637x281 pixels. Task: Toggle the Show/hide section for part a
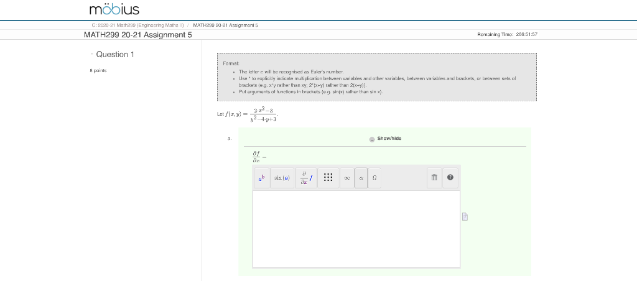coord(385,139)
